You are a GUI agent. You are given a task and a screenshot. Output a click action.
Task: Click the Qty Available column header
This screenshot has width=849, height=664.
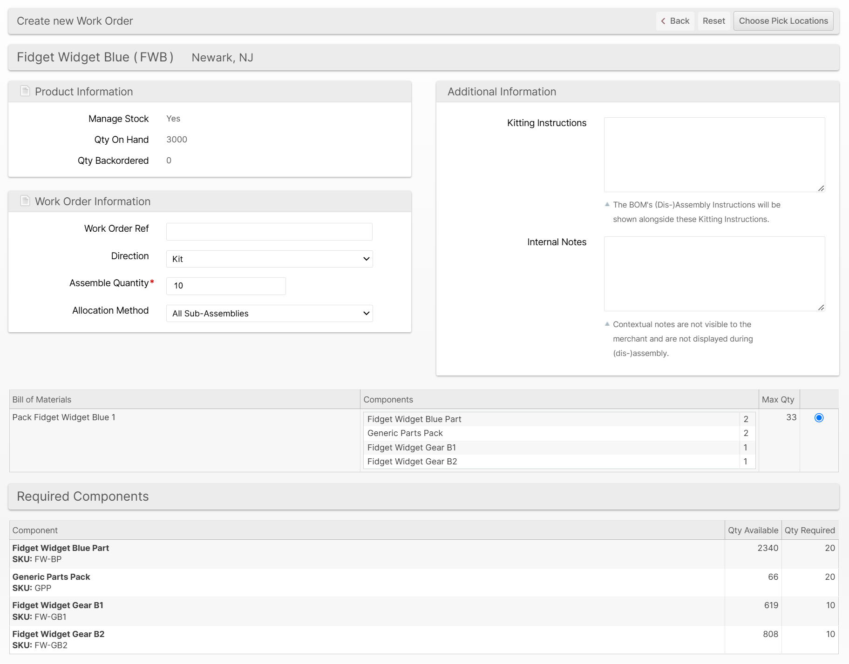point(753,530)
